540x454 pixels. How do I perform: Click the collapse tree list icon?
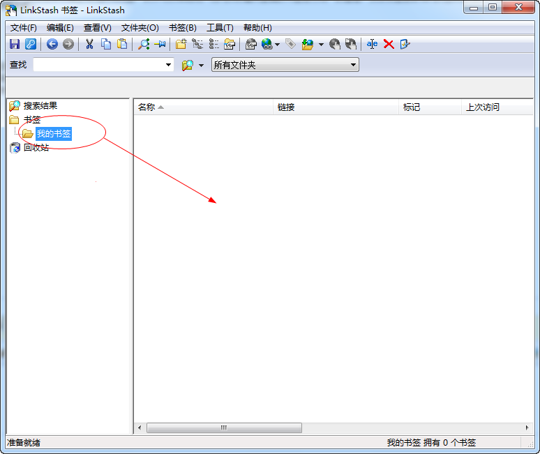[213, 44]
